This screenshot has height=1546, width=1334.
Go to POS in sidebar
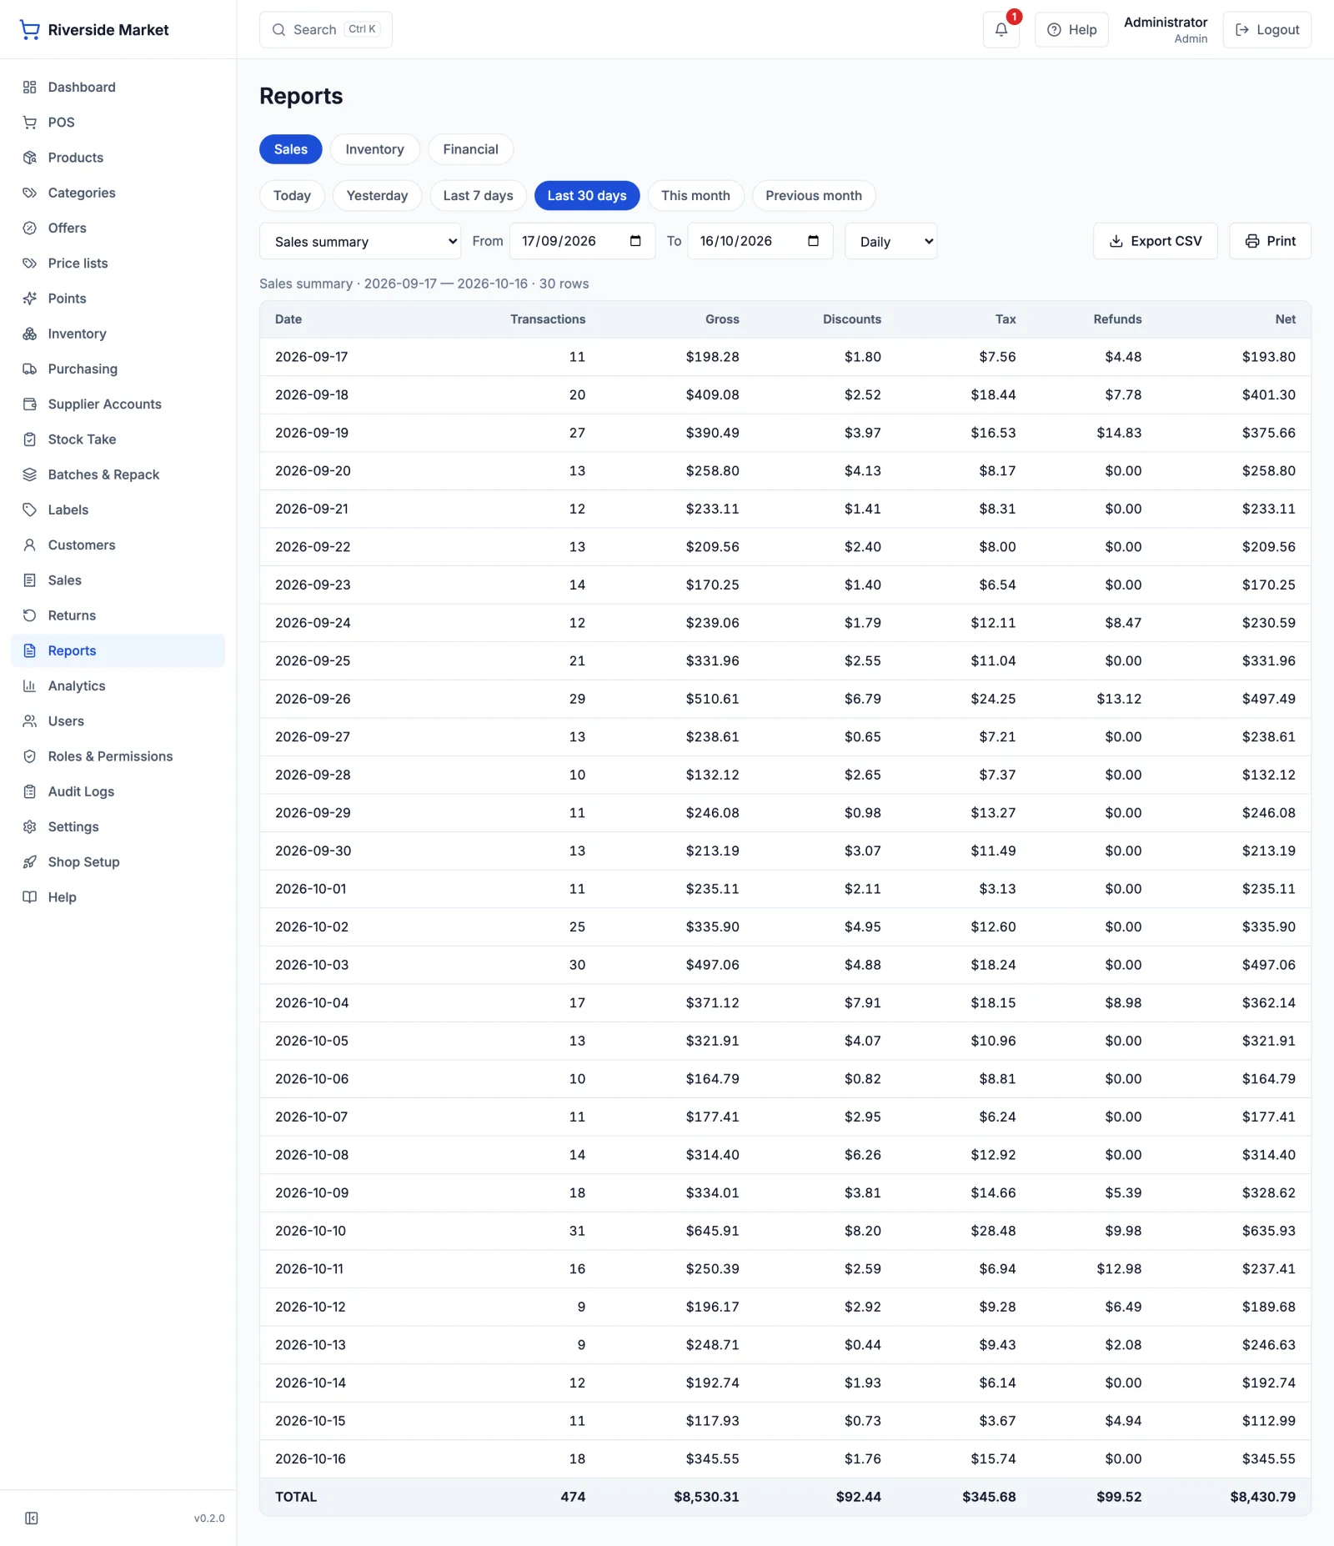[x=118, y=123]
